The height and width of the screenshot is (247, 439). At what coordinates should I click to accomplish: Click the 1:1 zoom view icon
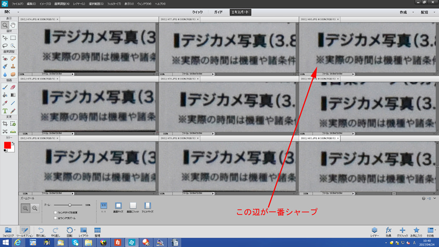pos(103,206)
